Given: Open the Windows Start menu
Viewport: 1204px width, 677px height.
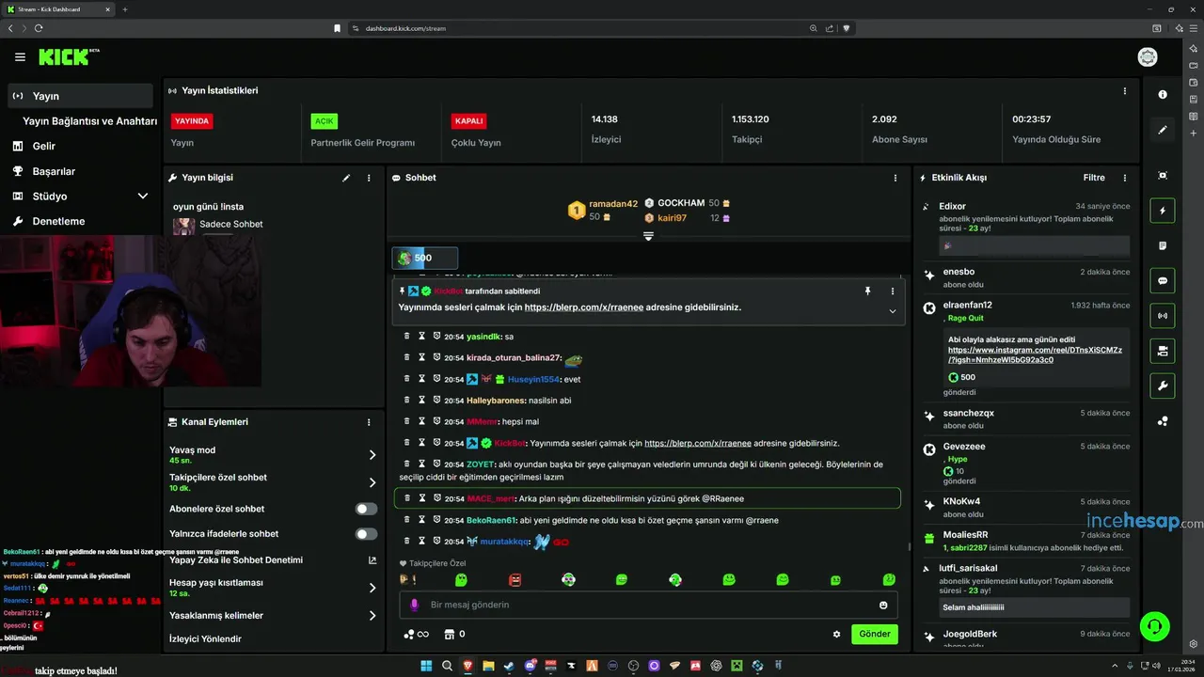Looking at the screenshot, I should pyautogui.click(x=426, y=666).
